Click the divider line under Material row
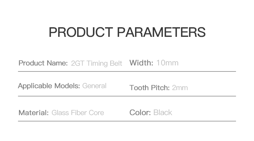Image resolution: width=254 pixels, height=141 pixels. pyautogui.click(x=127, y=121)
